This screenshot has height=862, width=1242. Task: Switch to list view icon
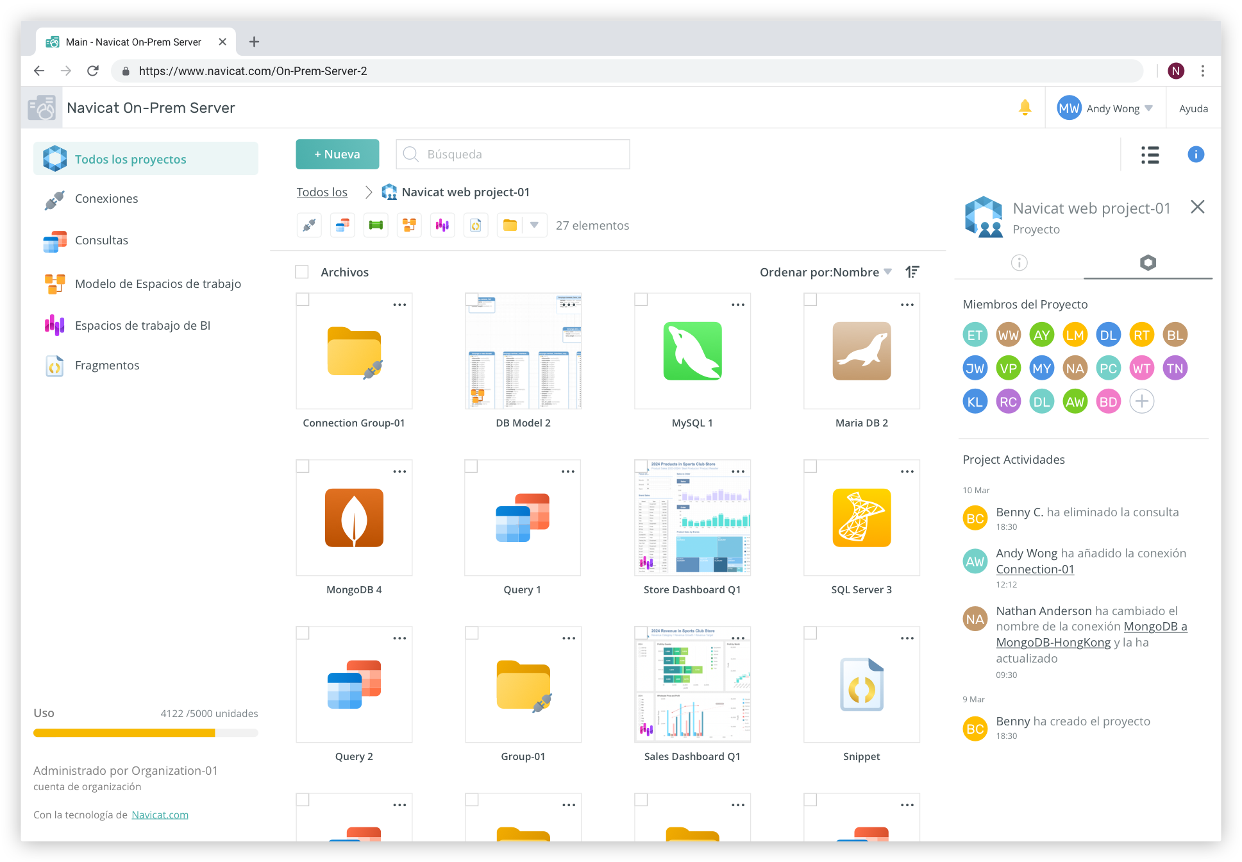click(x=1150, y=155)
